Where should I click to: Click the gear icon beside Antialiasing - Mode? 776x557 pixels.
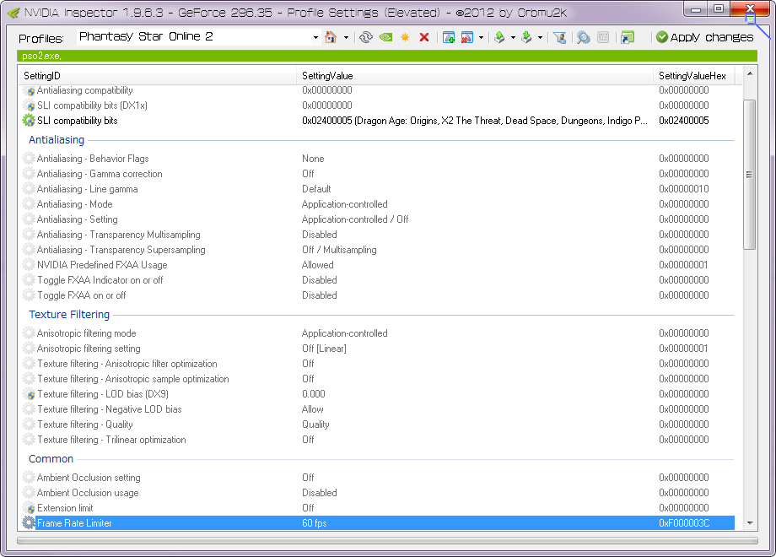[29, 204]
